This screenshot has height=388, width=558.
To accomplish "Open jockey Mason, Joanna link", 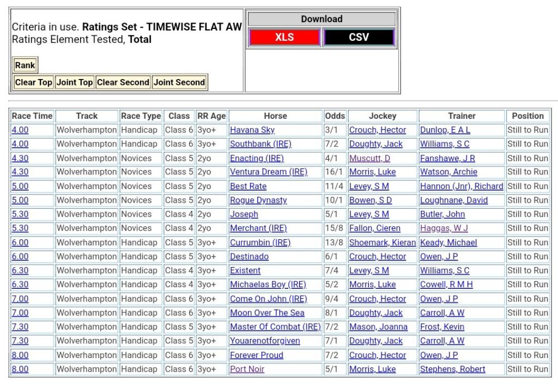I will (x=378, y=327).
